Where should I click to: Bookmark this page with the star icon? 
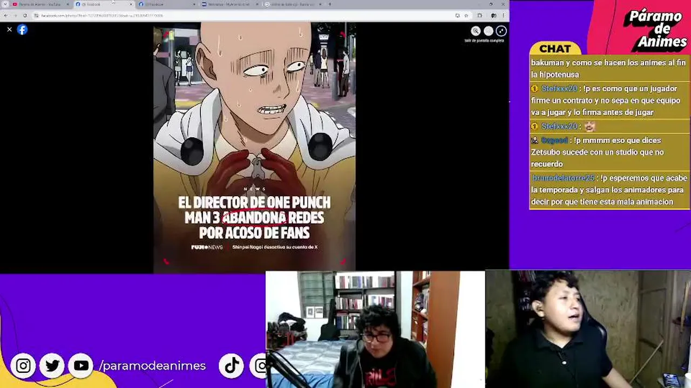[466, 16]
